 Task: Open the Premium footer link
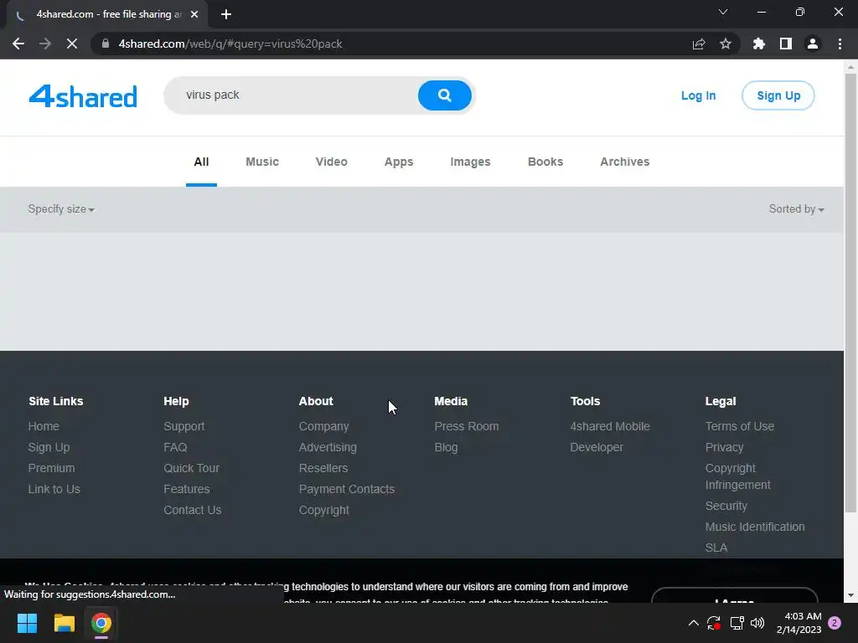coord(51,468)
